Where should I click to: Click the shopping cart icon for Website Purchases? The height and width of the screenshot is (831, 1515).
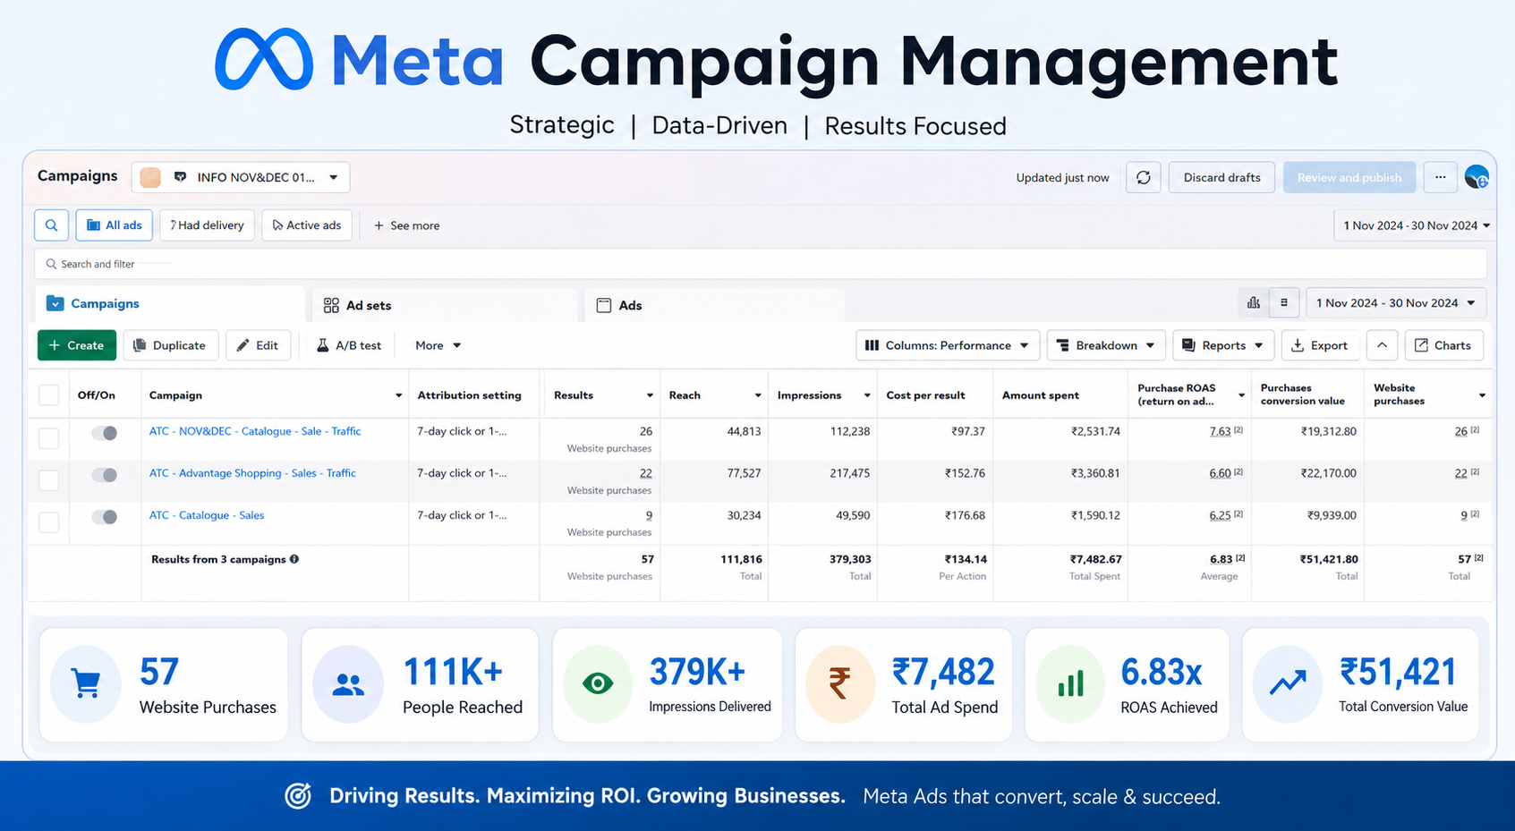86,684
